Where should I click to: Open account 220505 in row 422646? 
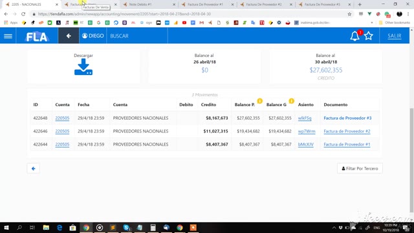click(x=62, y=131)
